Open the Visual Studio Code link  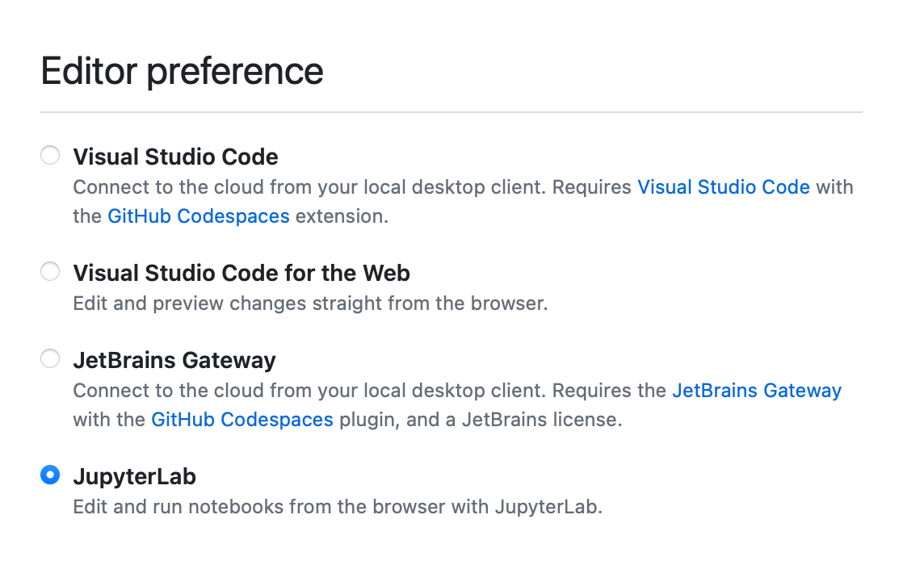pos(724,187)
